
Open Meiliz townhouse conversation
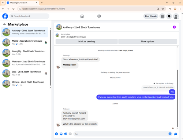tap(25, 42)
